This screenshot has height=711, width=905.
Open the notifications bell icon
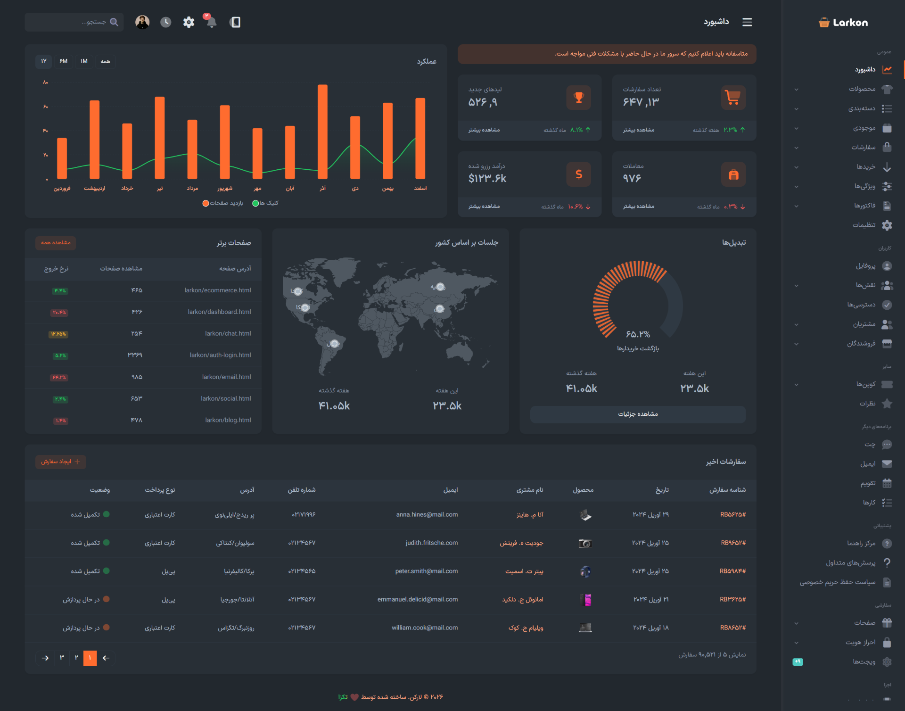coord(211,22)
